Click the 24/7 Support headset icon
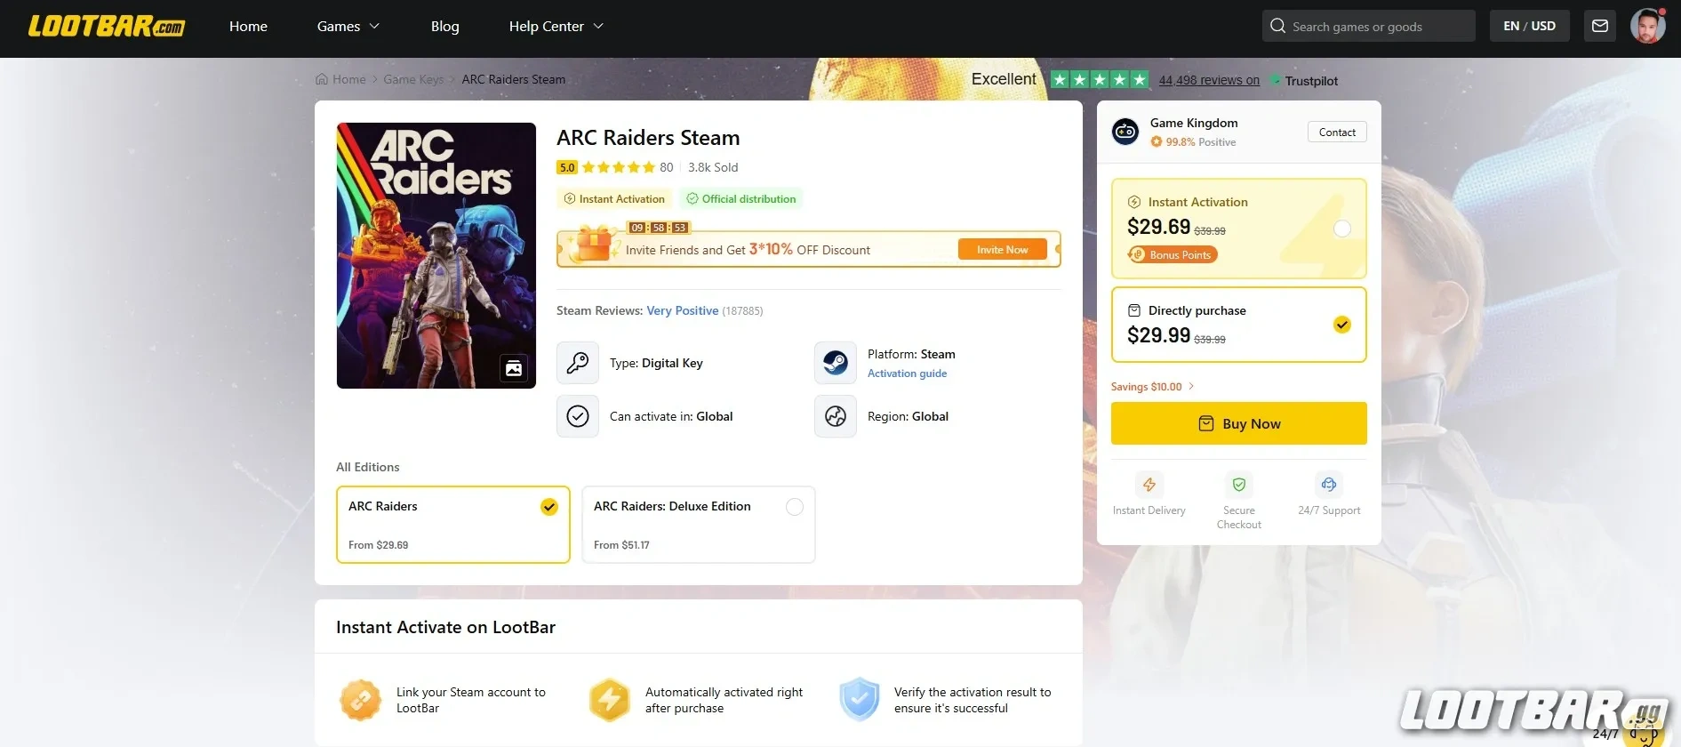1681x747 pixels. pos(1329,485)
